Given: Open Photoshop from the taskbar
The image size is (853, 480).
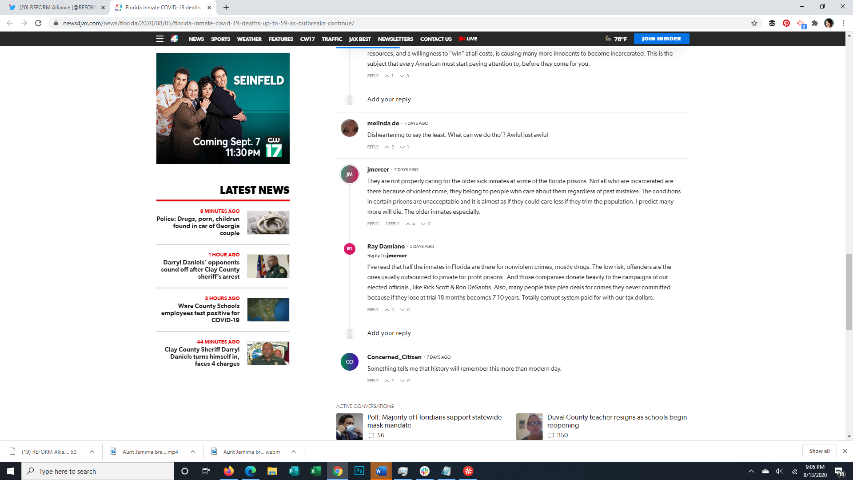Looking at the screenshot, I should (359, 471).
